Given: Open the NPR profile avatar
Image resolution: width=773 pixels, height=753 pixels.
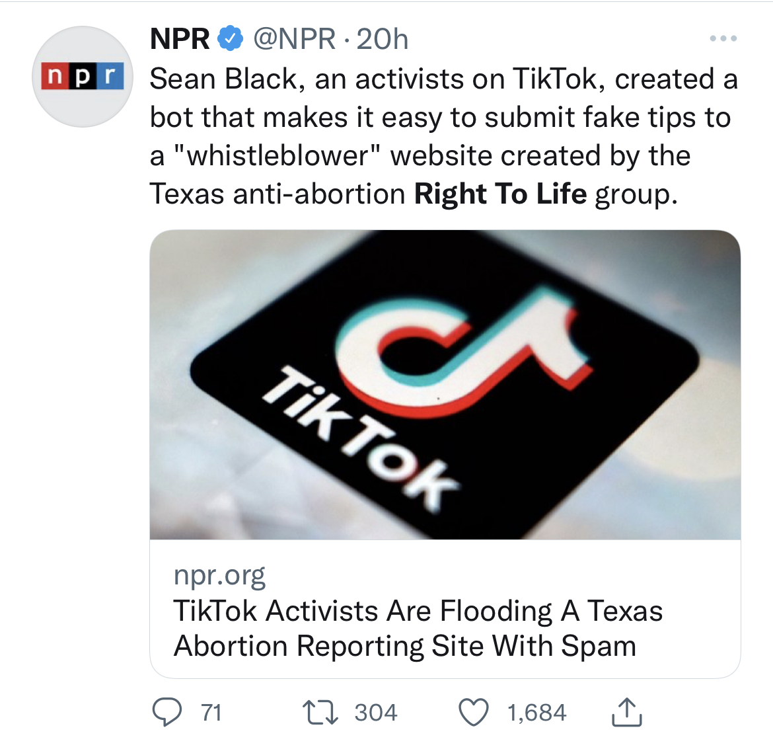Looking at the screenshot, I should click(x=82, y=76).
